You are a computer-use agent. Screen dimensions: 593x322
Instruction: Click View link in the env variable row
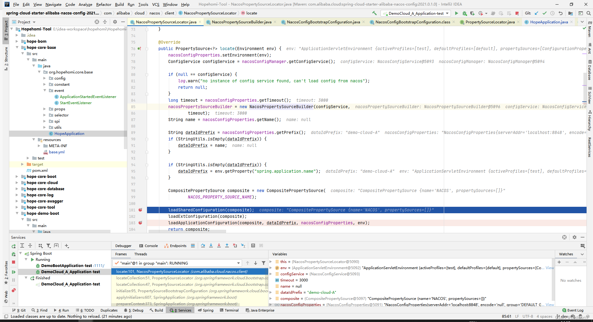click(550, 268)
